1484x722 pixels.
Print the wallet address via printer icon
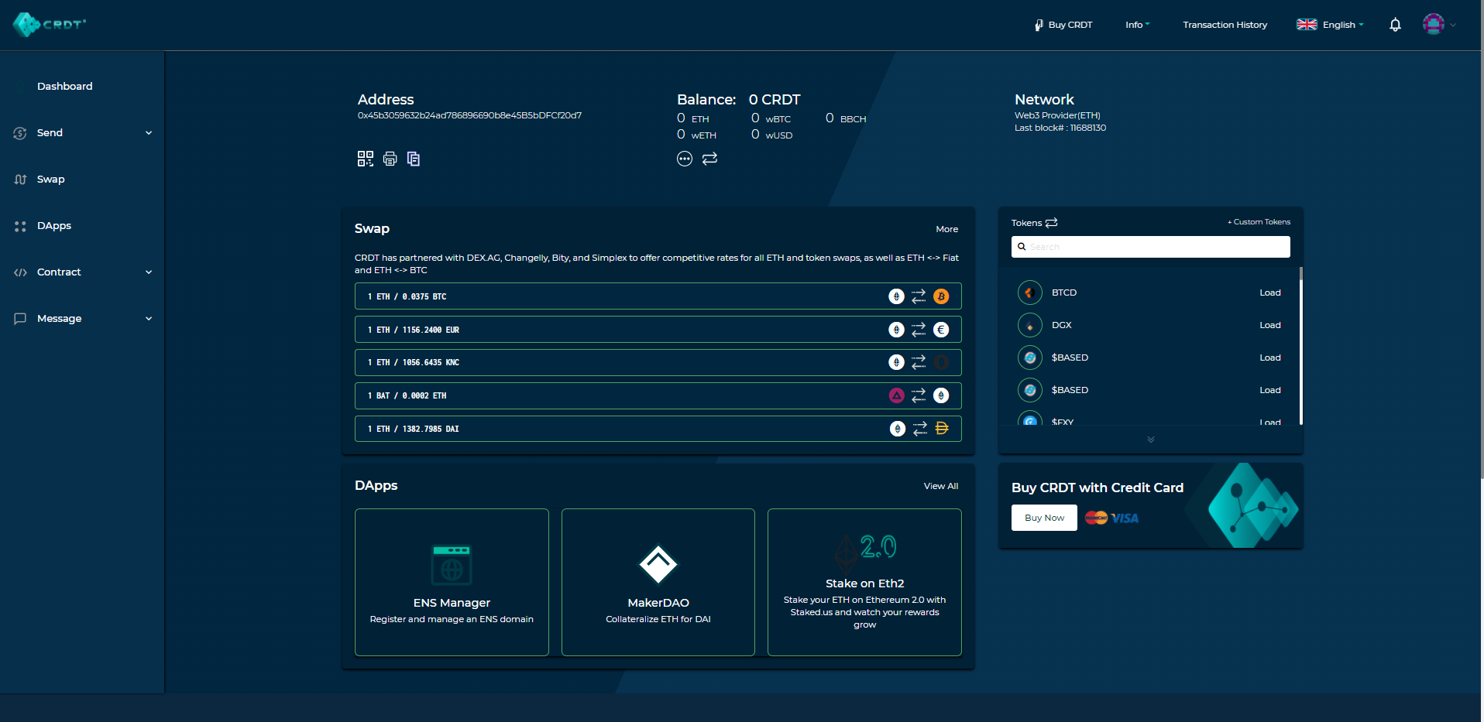[390, 159]
